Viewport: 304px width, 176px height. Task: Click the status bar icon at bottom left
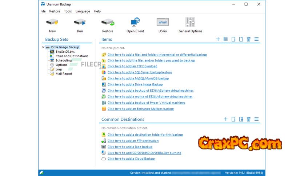tap(42, 173)
